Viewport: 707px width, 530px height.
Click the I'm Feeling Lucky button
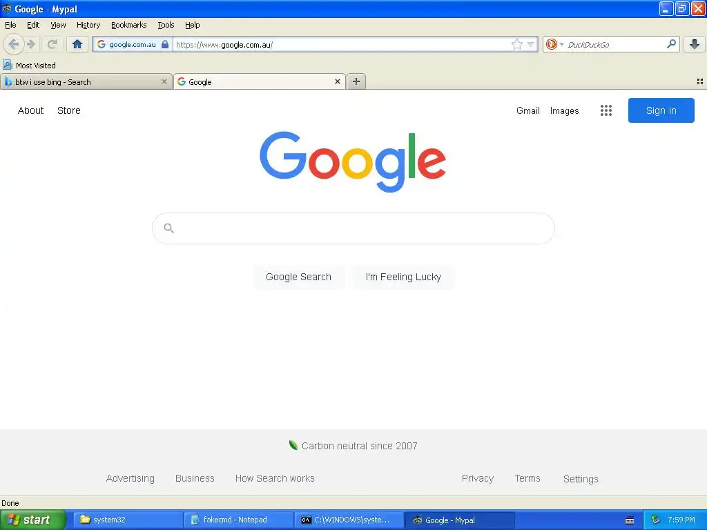[x=403, y=277]
